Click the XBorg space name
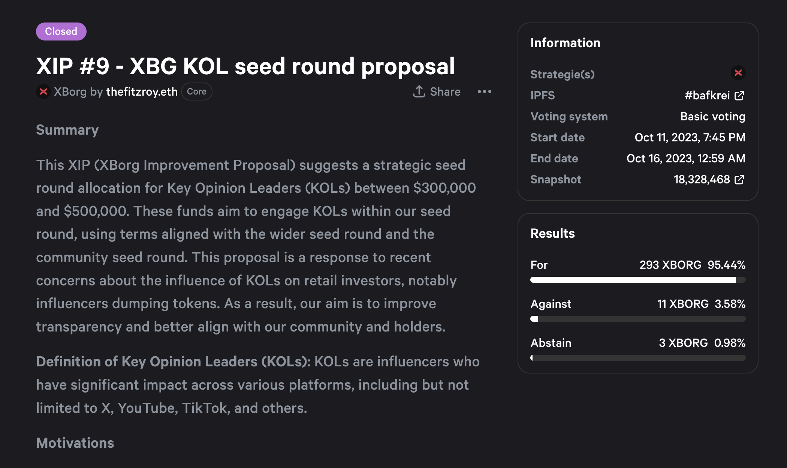This screenshot has height=468, width=787. (70, 91)
